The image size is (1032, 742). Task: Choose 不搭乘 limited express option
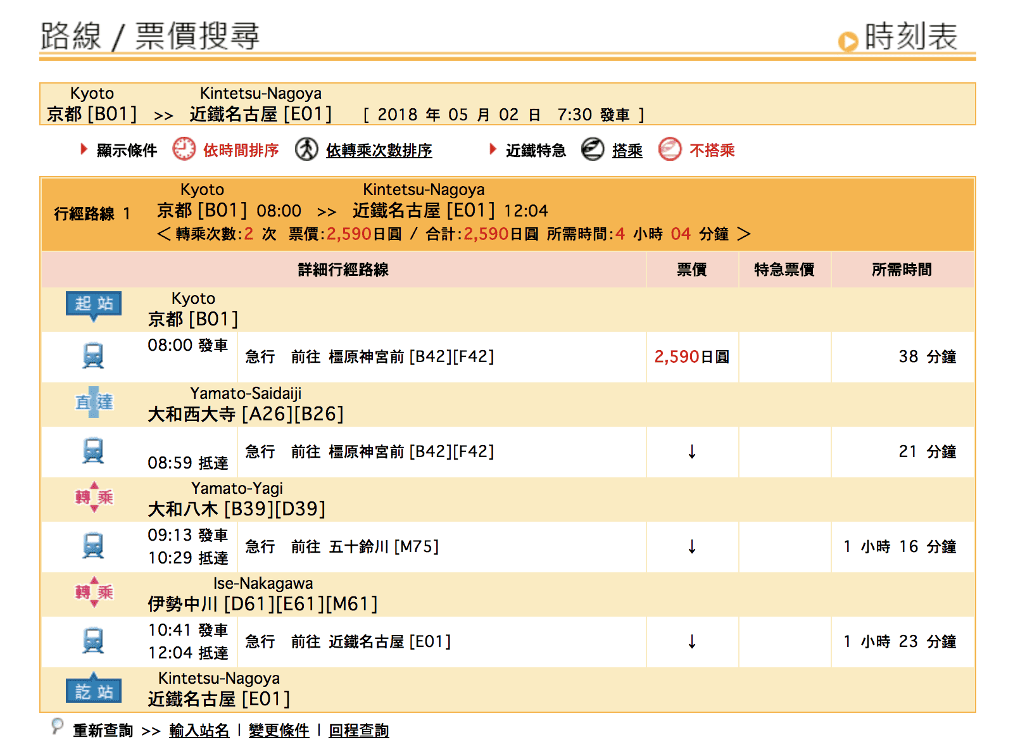tap(712, 150)
